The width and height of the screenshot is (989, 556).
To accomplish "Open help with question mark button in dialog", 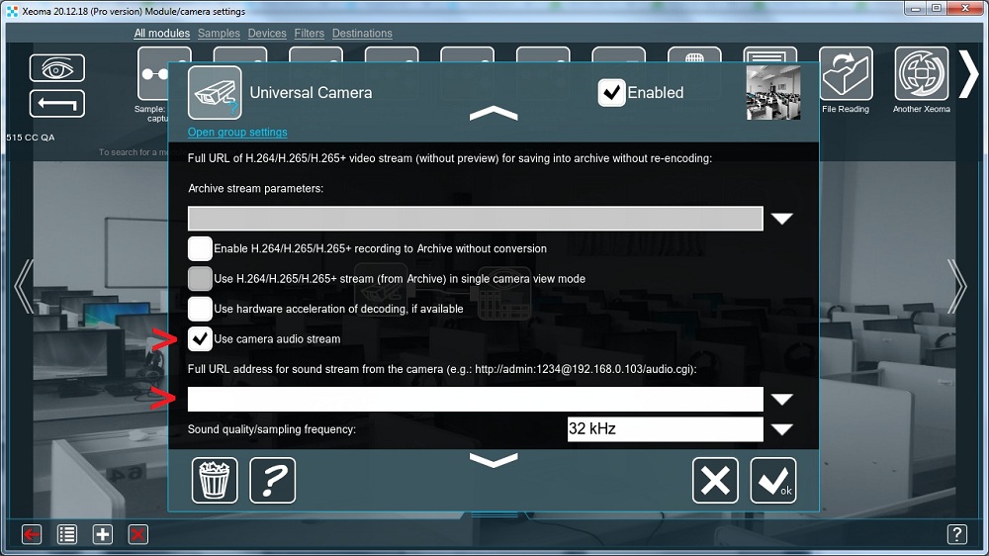I will pyautogui.click(x=273, y=480).
